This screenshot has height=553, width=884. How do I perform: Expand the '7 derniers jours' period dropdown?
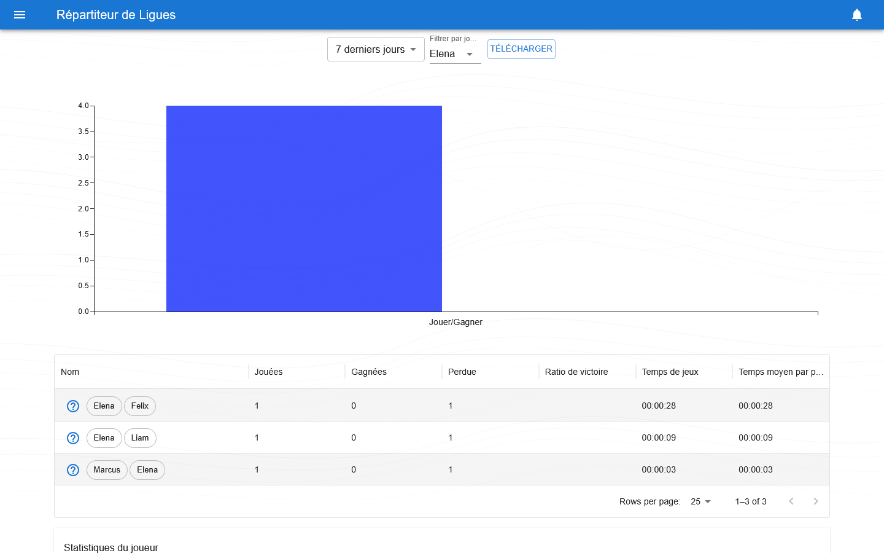click(x=376, y=49)
